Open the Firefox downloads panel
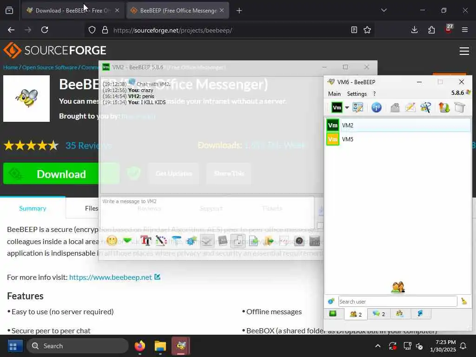The height and width of the screenshot is (357, 476). click(x=414, y=30)
